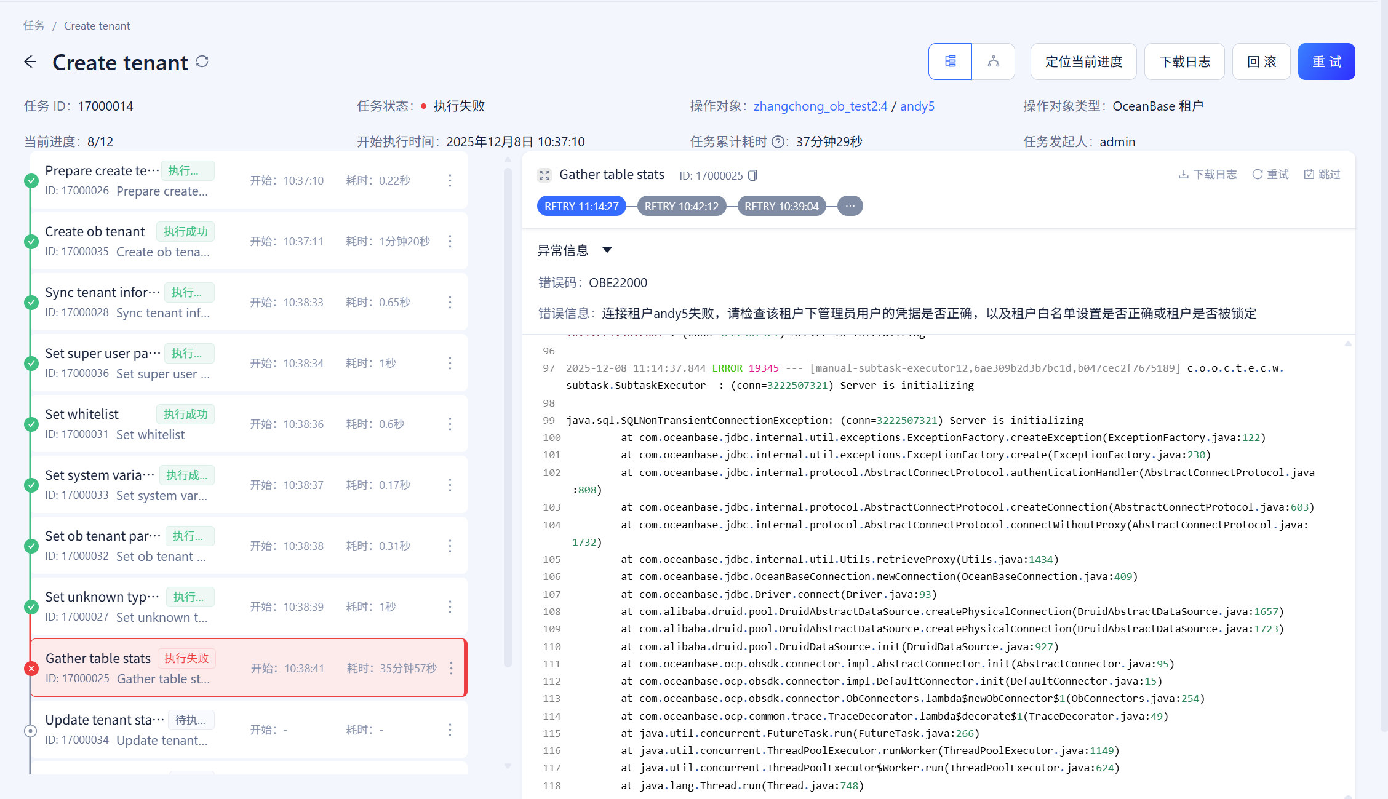Image resolution: width=1388 pixels, height=799 pixels.
Task: Expand the ellipsis for more retry records
Action: click(850, 206)
